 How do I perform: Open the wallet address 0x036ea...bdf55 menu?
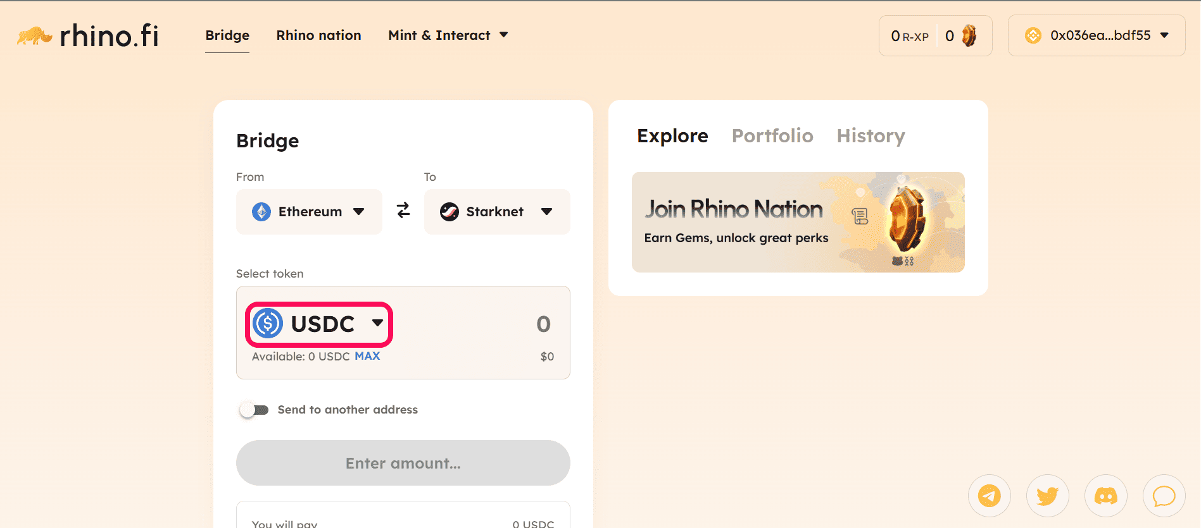pyautogui.click(x=1097, y=35)
